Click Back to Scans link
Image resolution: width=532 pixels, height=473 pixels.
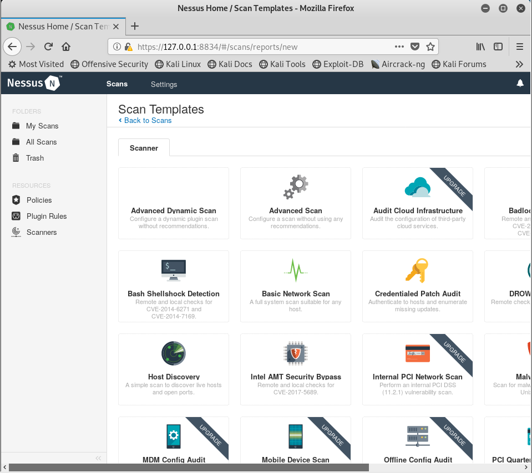(145, 120)
